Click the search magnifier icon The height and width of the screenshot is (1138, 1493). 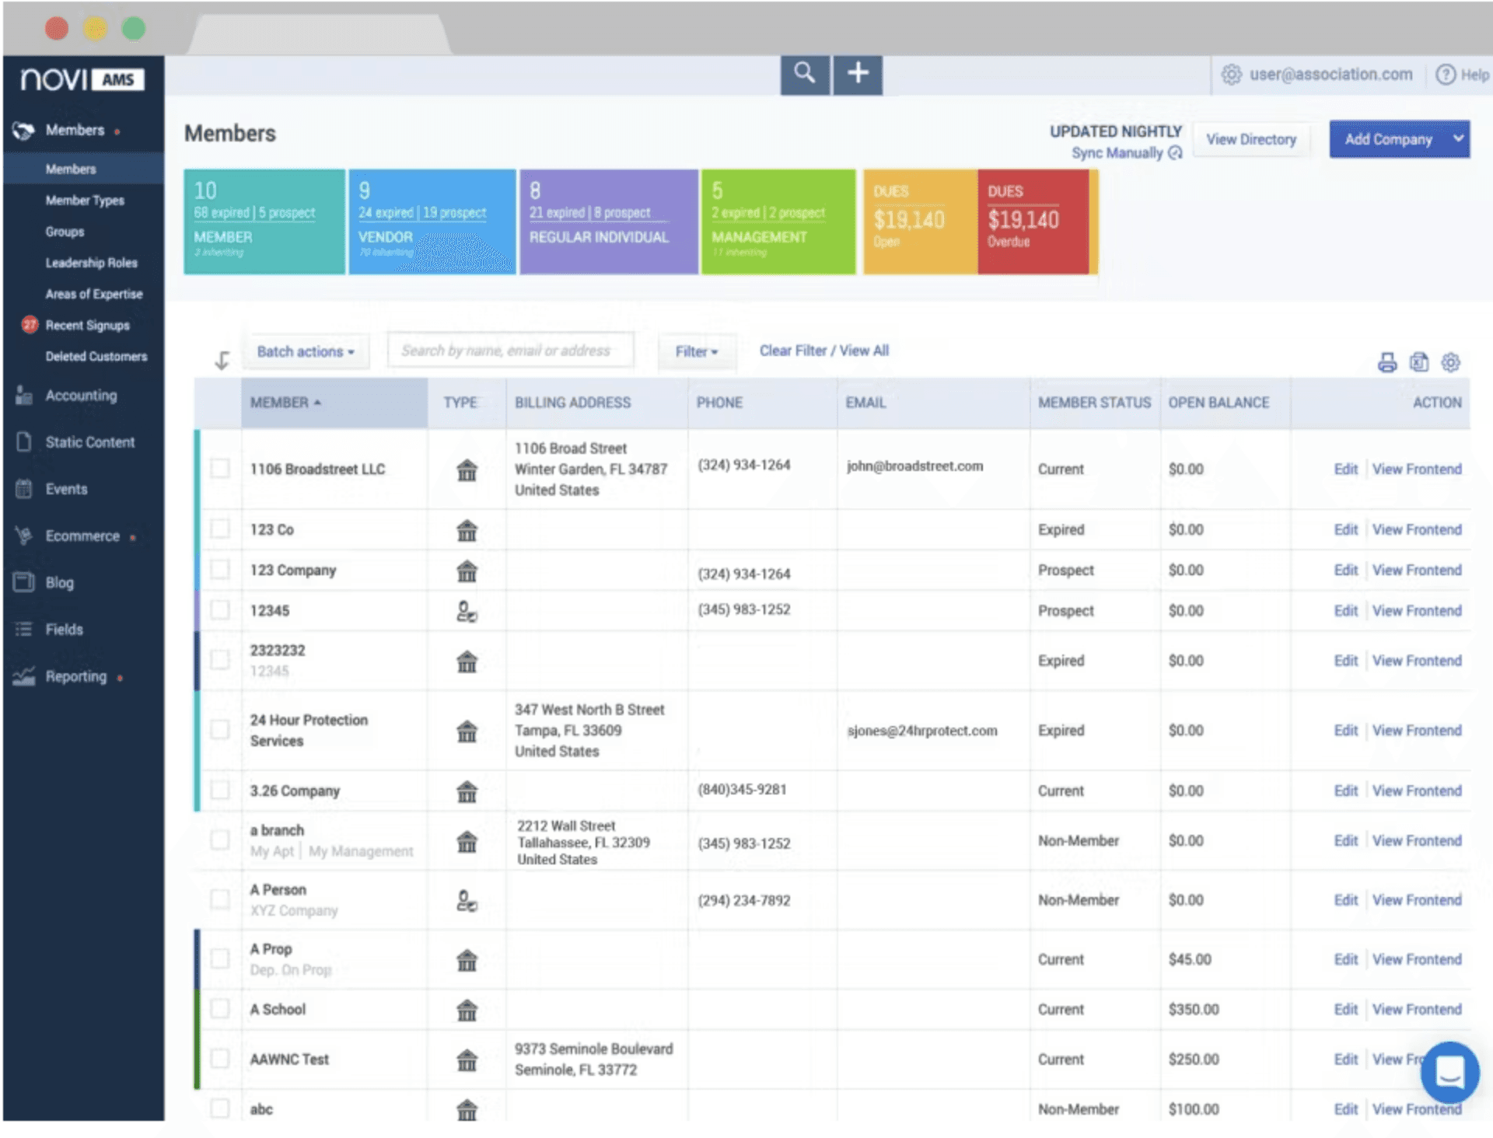[x=805, y=74]
